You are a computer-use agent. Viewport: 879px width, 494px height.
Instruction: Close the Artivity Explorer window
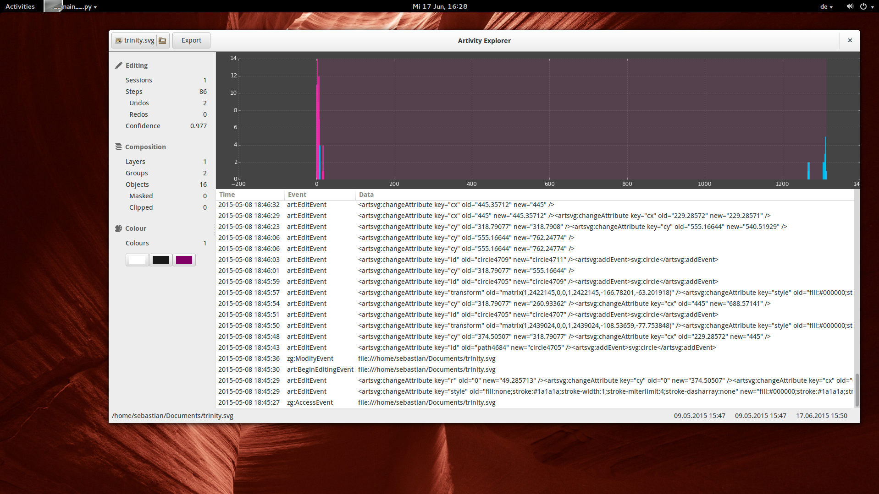click(850, 40)
